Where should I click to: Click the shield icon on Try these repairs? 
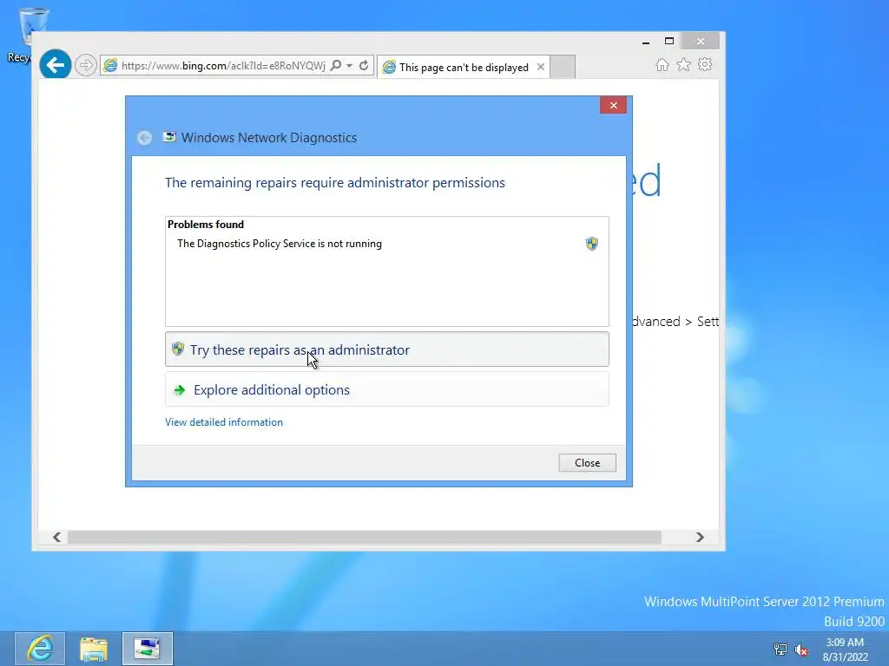tap(178, 349)
